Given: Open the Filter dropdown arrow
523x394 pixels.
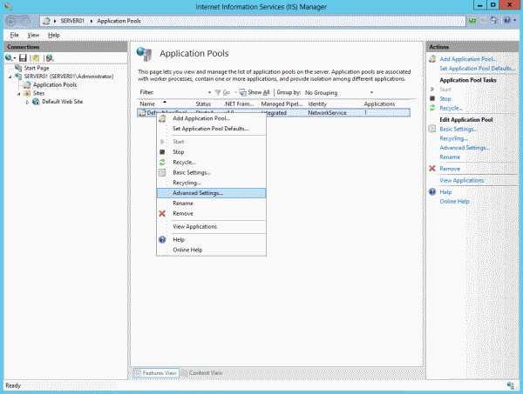Looking at the screenshot, I should click(209, 92).
